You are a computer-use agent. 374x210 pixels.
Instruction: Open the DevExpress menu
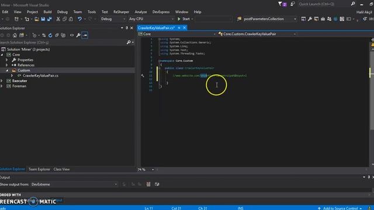click(161, 12)
